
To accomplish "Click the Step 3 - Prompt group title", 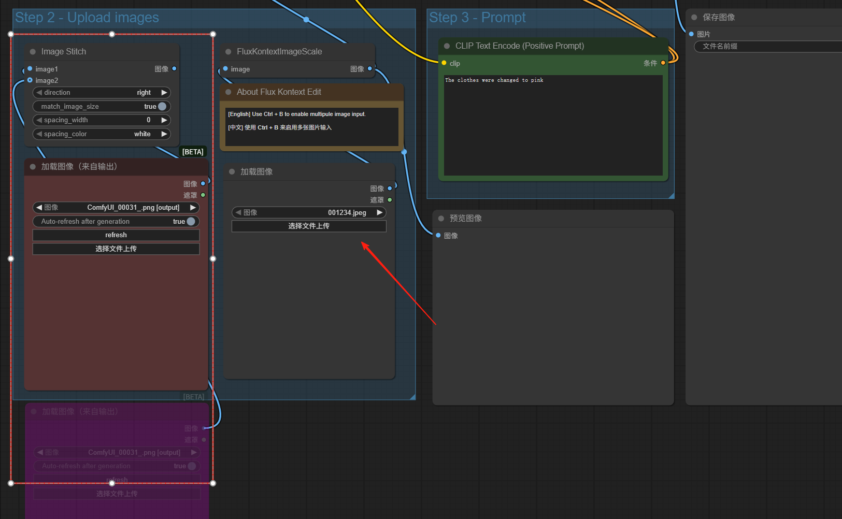I will (477, 18).
